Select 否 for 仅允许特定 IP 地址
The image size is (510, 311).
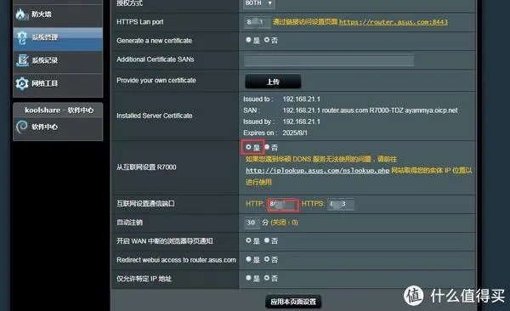(x=267, y=278)
